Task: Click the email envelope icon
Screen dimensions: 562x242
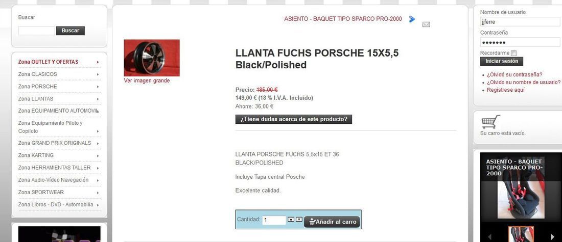Action: pos(426,24)
